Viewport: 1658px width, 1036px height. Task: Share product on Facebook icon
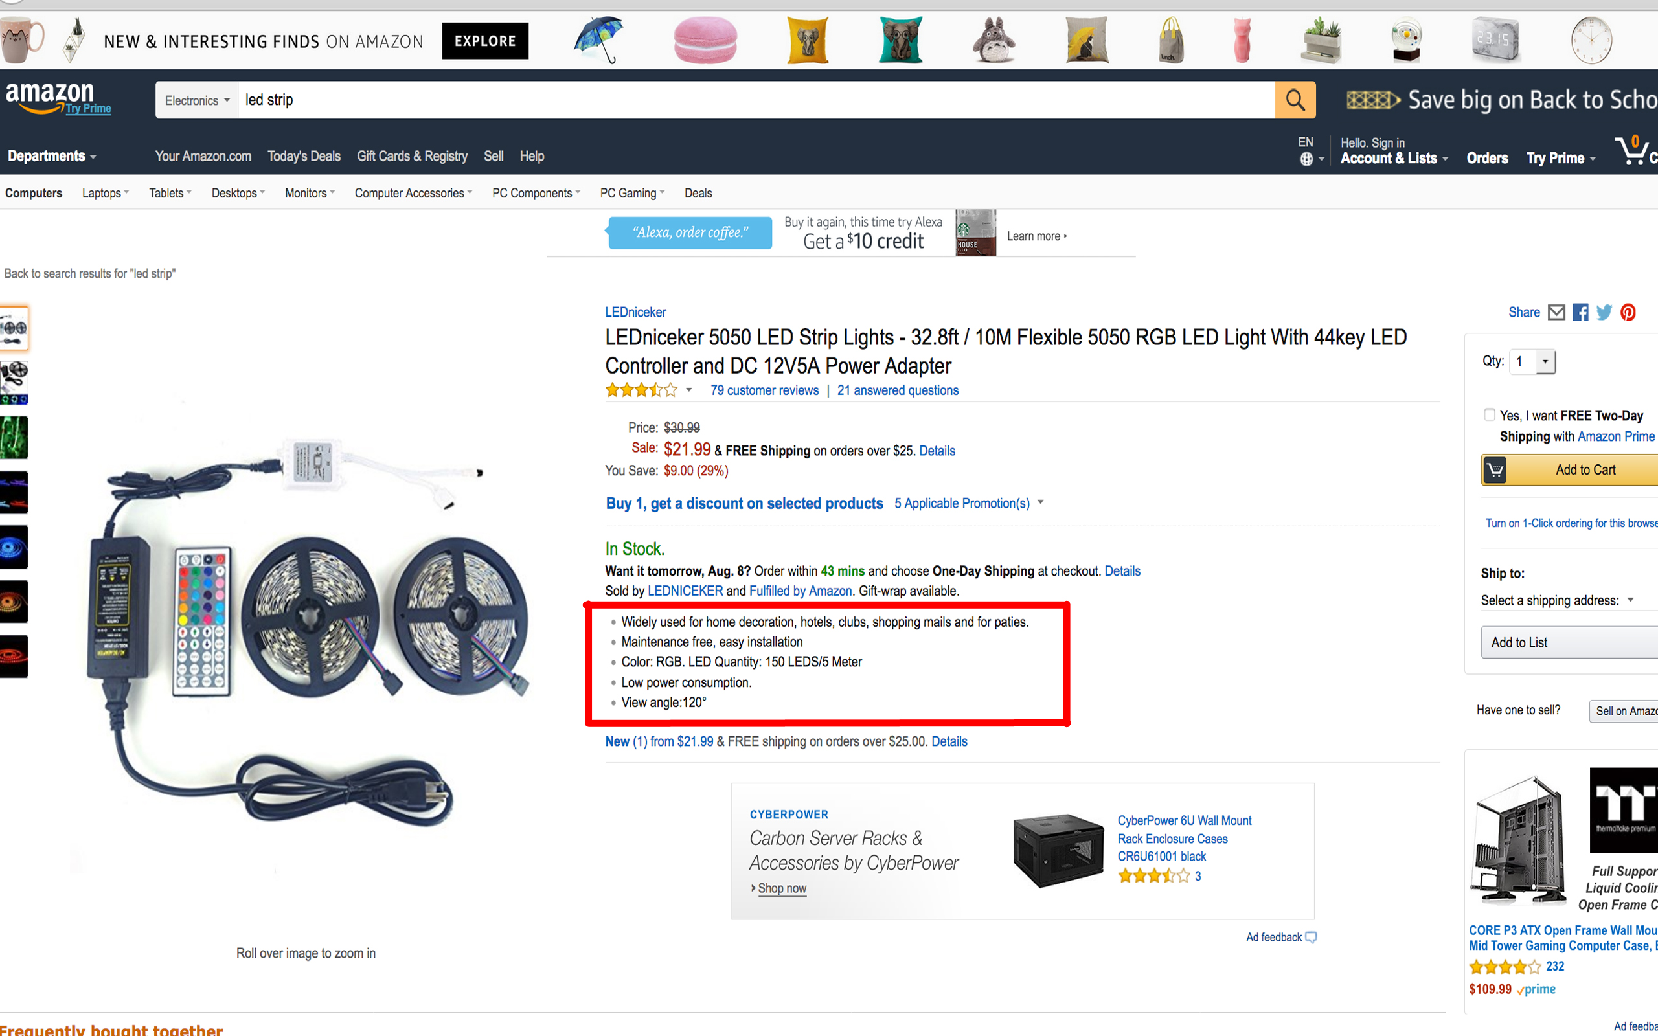pos(1580,313)
